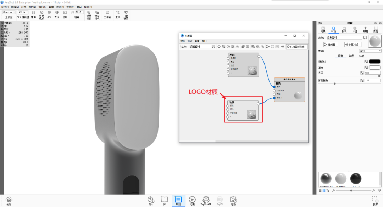Pause the real-time render (暂停)
383x207 pixels.
pos(33,15)
